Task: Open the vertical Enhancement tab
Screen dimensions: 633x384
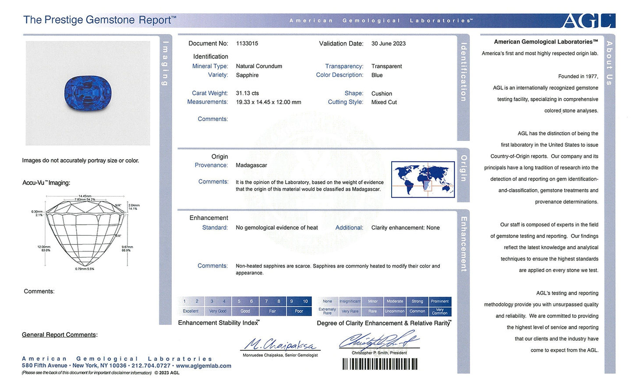Action: (x=463, y=244)
